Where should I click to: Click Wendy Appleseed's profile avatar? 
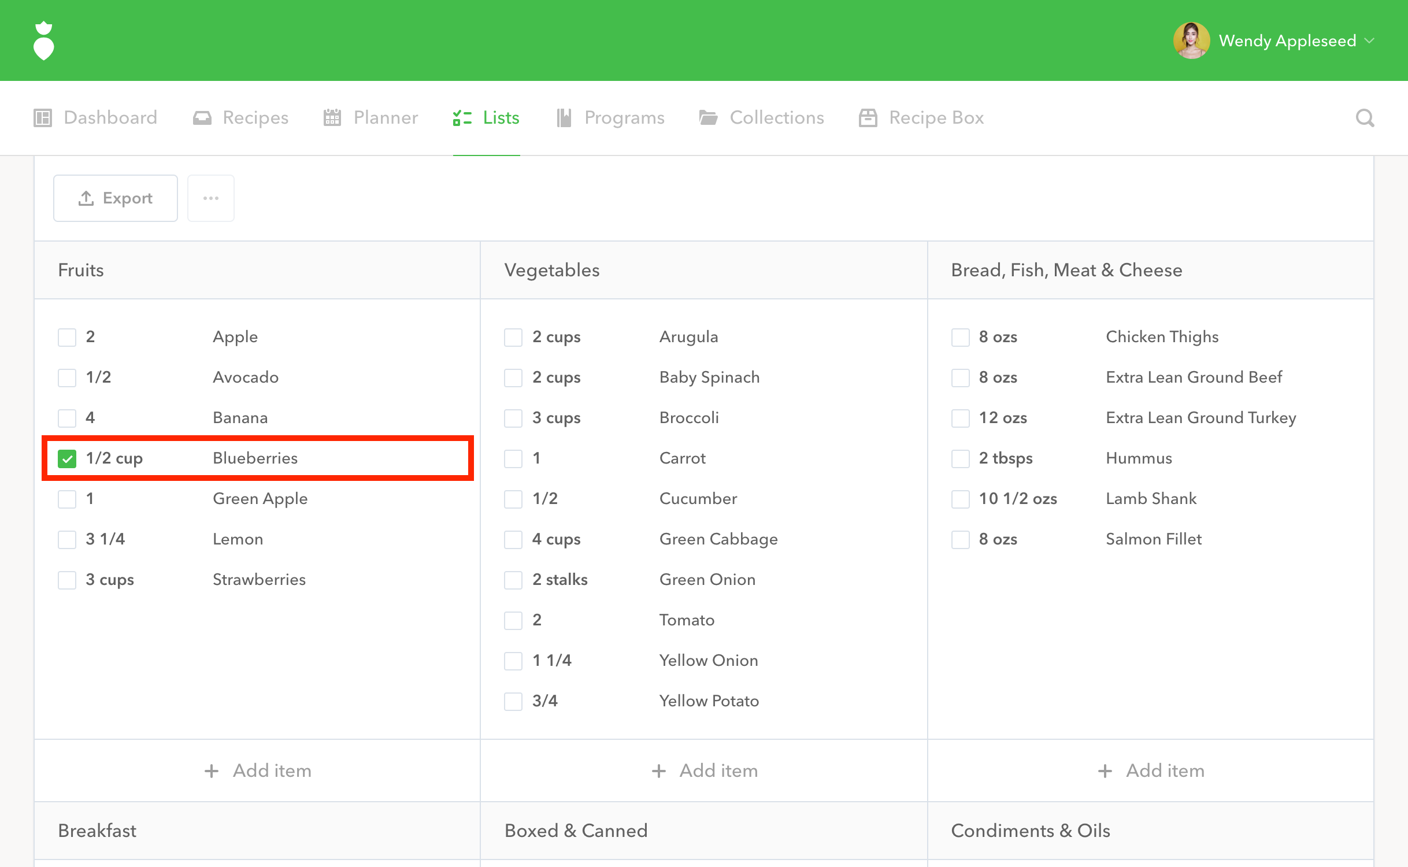[x=1191, y=40]
